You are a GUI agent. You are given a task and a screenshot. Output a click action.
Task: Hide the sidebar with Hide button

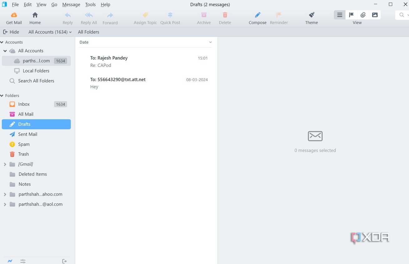point(11,32)
